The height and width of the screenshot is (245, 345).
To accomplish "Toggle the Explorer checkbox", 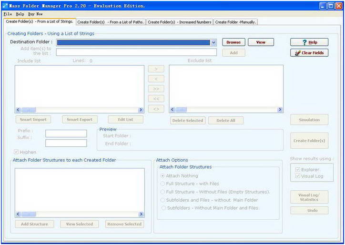I will coord(298,170).
